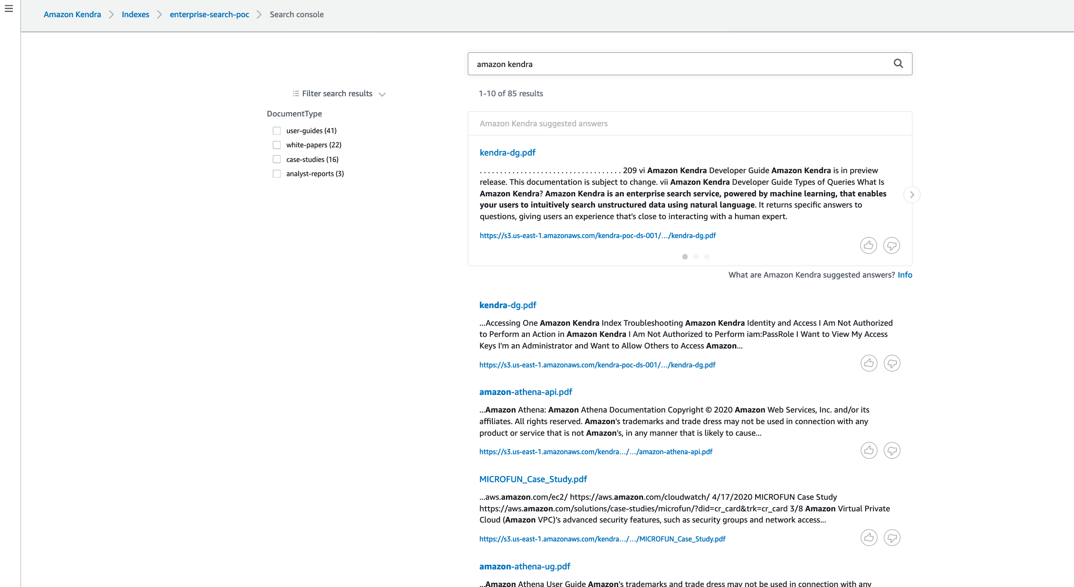
Task: Check the user-guides (41) filter
Action: pyautogui.click(x=277, y=131)
